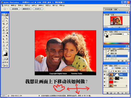Screen dimensions: 131x98
Task: Select the Healing Brush tool
Action: (4, 27)
